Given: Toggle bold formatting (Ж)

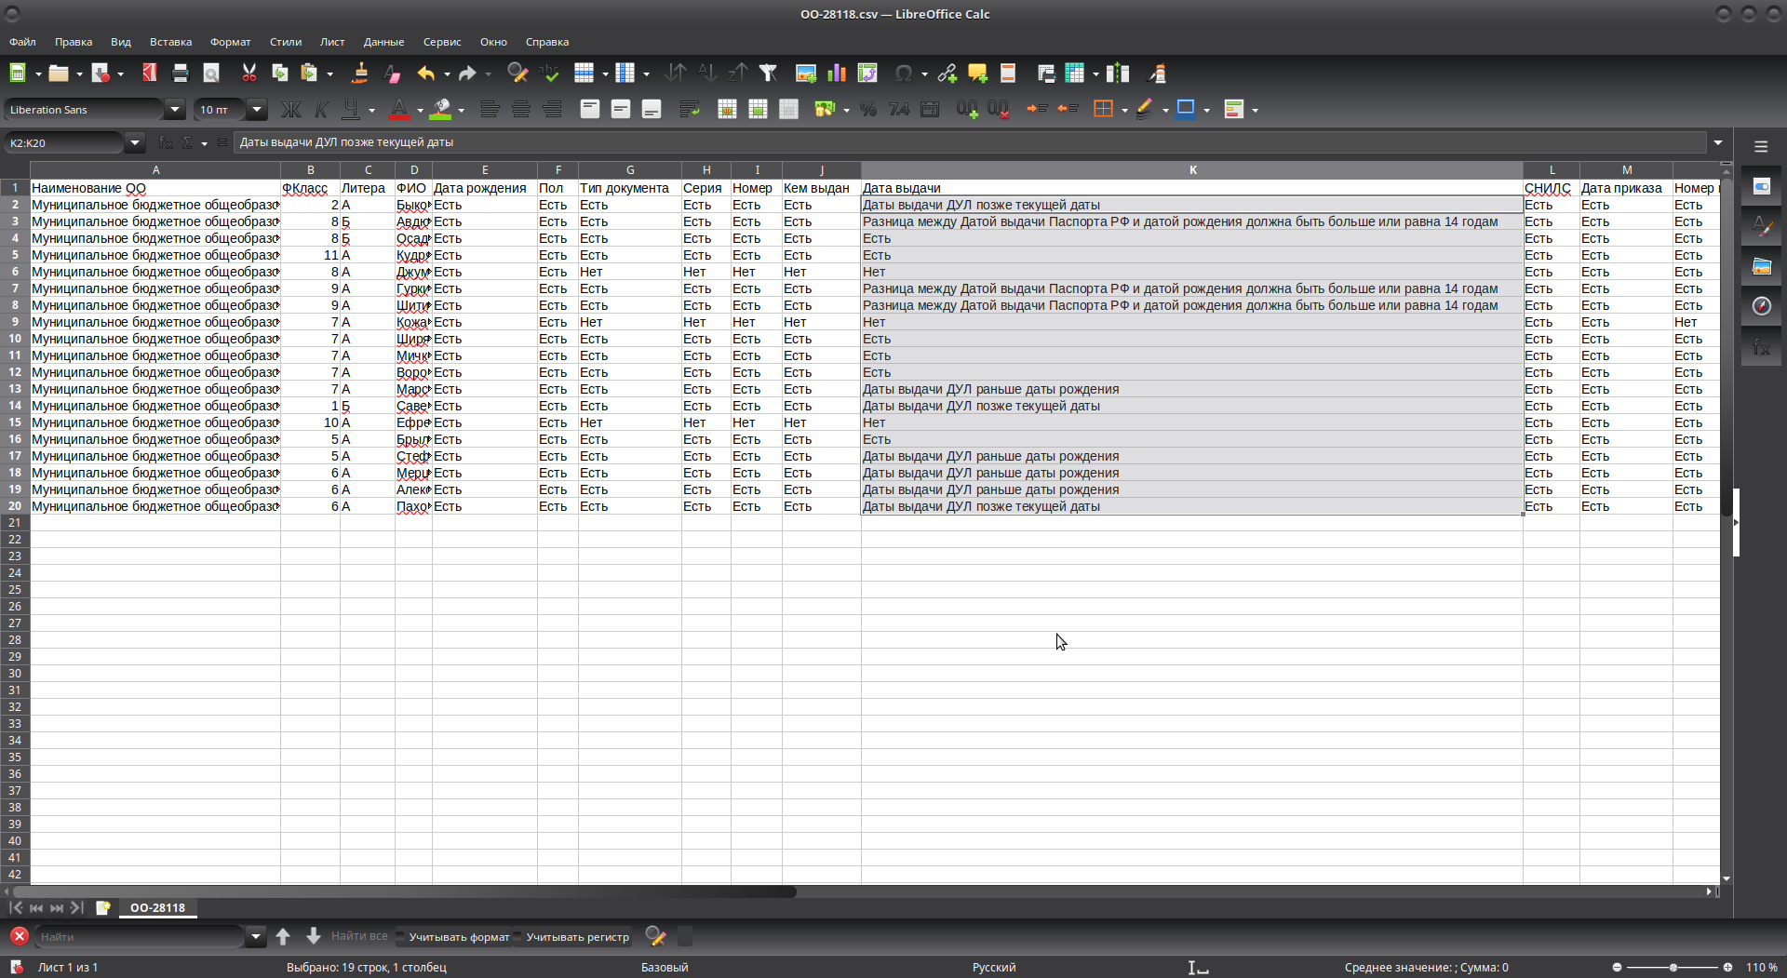Looking at the screenshot, I should (x=290, y=110).
